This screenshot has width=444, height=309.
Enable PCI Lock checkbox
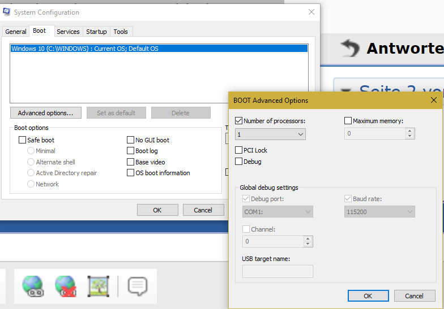[x=239, y=150]
